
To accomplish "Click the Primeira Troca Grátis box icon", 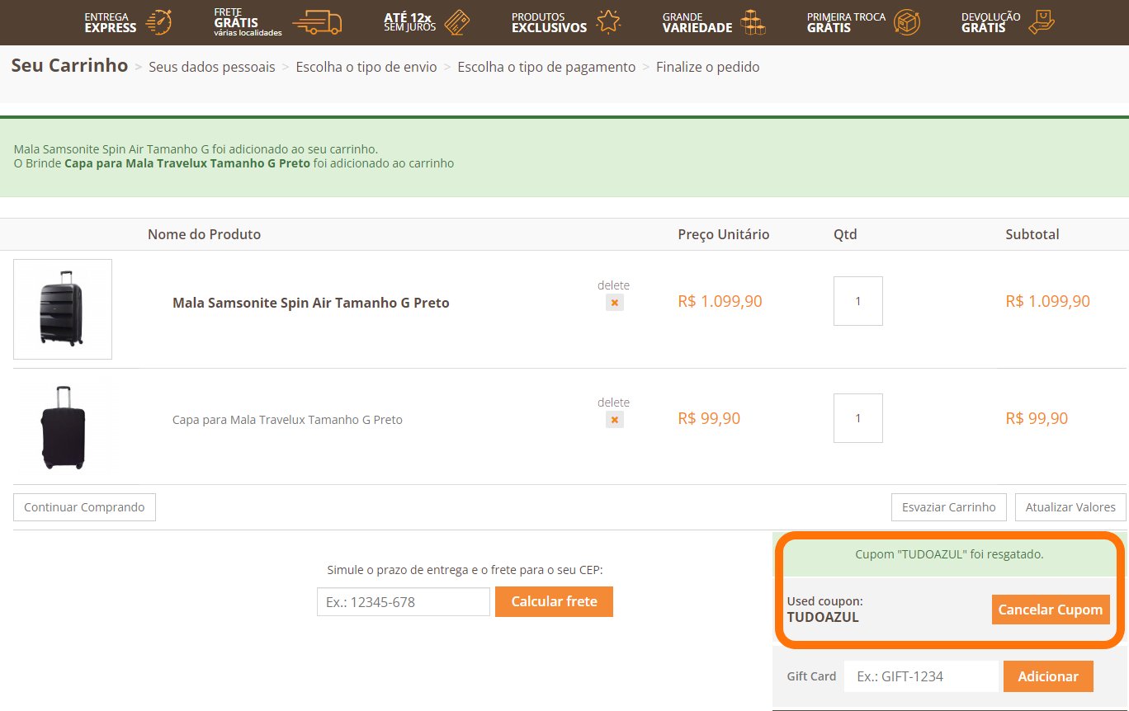I will [908, 22].
